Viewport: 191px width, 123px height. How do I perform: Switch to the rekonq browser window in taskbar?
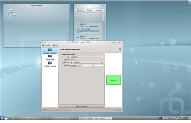(x=62, y=118)
